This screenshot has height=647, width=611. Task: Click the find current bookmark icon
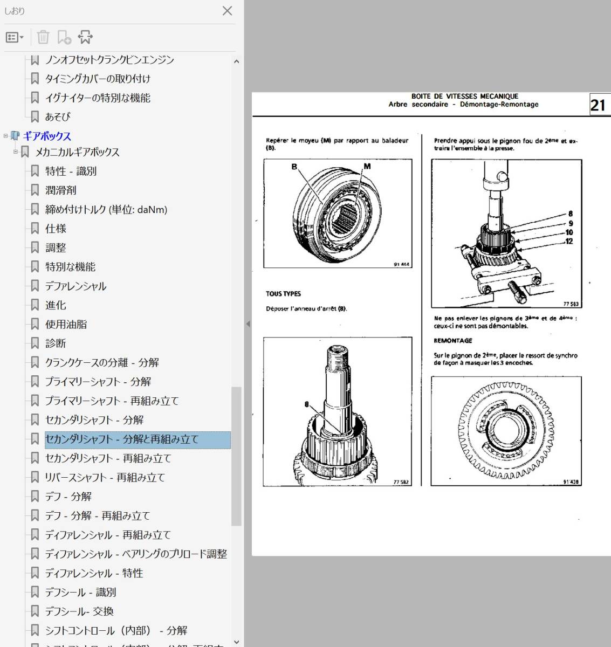click(x=85, y=37)
